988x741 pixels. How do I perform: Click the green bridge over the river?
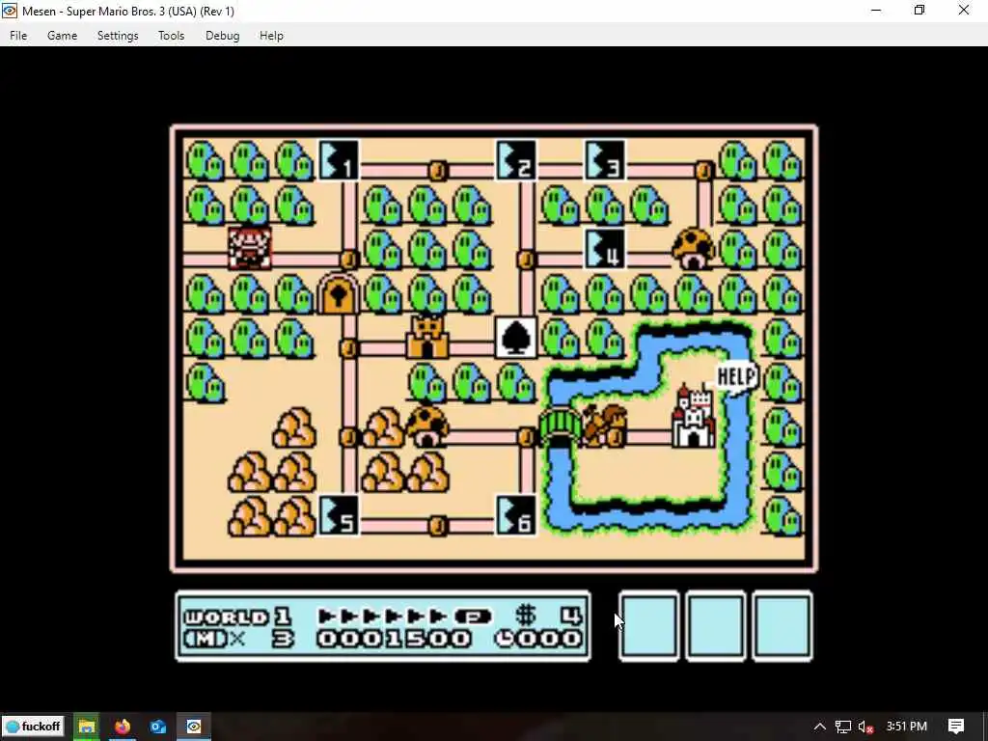(561, 427)
